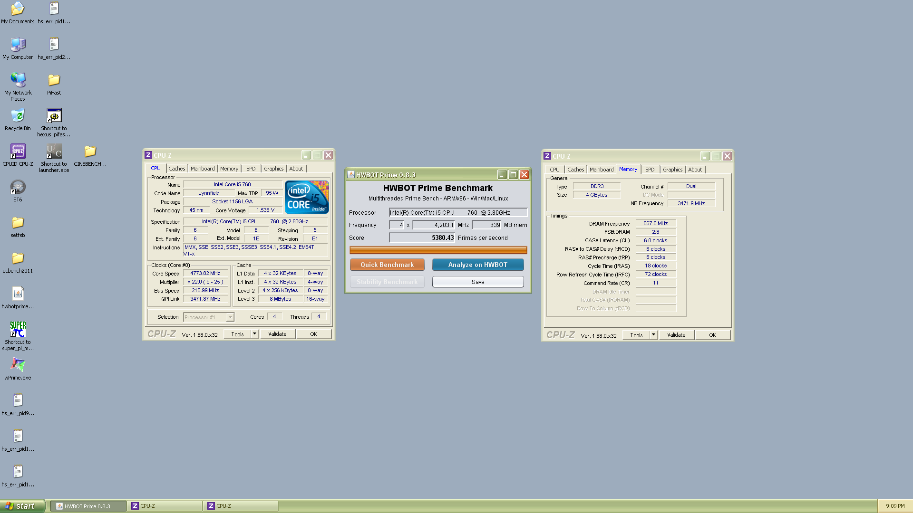Click OK in left CPU-Z window

coord(313,334)
